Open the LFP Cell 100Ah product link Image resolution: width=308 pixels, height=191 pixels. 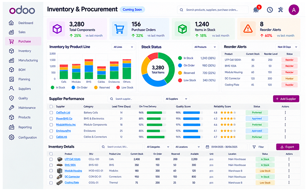point(72,159)
